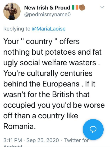Visit the @MariaLaoise mentioned account
Screen dimensions: 110x147
tap(49, 29)
